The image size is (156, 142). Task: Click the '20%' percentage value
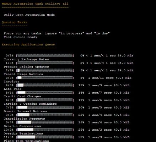(81, 108)
